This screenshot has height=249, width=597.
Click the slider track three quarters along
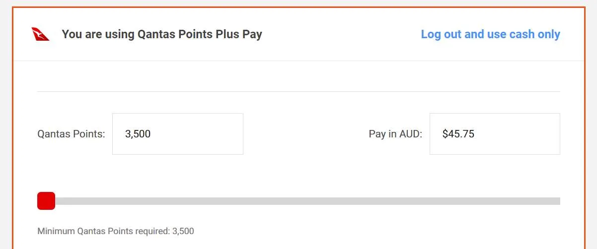pyautogui.click(x=430, y=201)
